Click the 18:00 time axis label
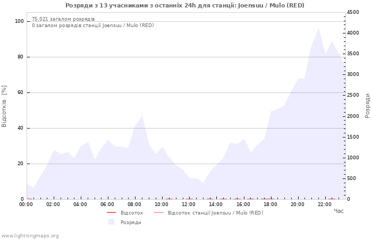372x239 pixels. (270, 204)
